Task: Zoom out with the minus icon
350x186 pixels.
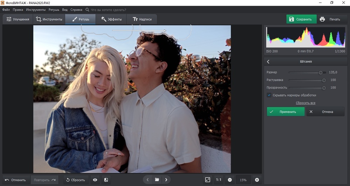Action: click(x=230, y=180)
